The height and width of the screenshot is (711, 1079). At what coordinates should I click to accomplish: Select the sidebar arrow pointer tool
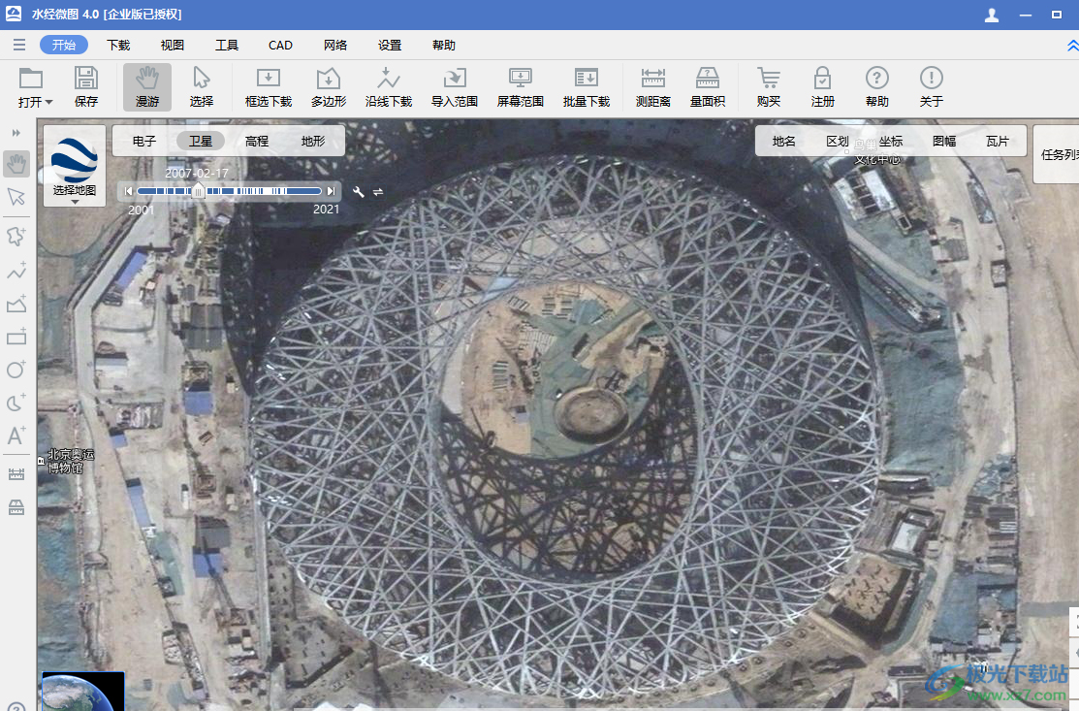tap(16, 197)
